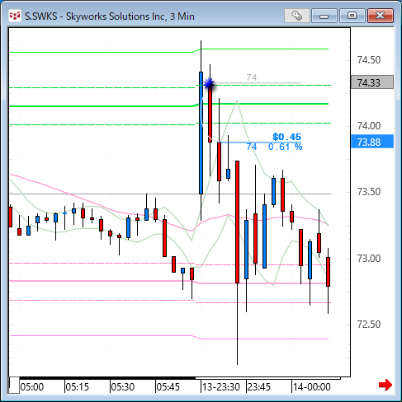Click the 73.88 blue price label
This screenshot has width=402, height=402.
point(372,142)
